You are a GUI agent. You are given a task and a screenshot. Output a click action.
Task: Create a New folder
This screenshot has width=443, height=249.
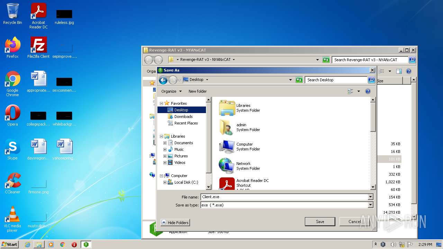click(198, 91)
